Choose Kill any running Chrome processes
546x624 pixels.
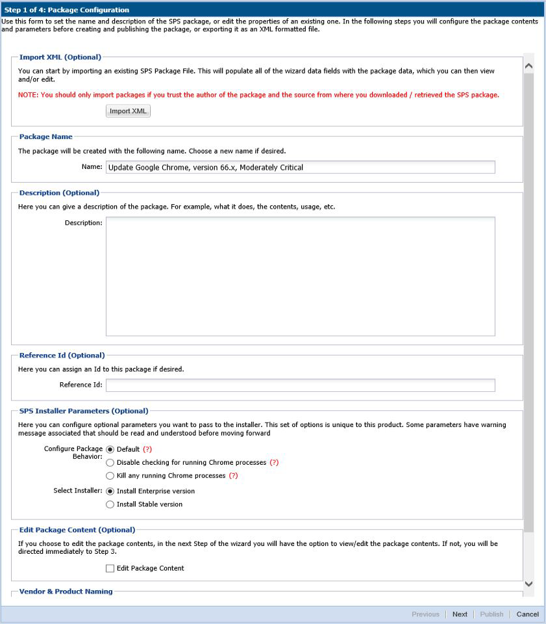pos(110,476)
